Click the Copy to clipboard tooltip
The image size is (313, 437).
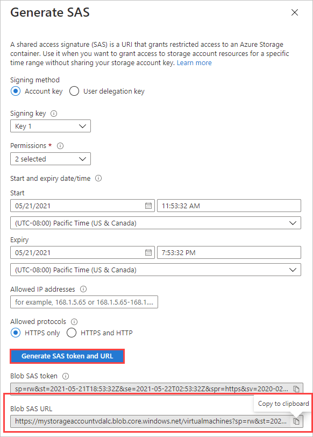pos(283,404)
